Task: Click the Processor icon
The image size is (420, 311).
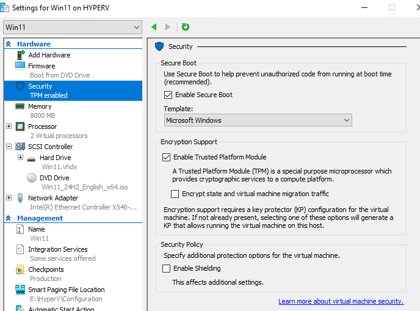Action: point(20,126)
